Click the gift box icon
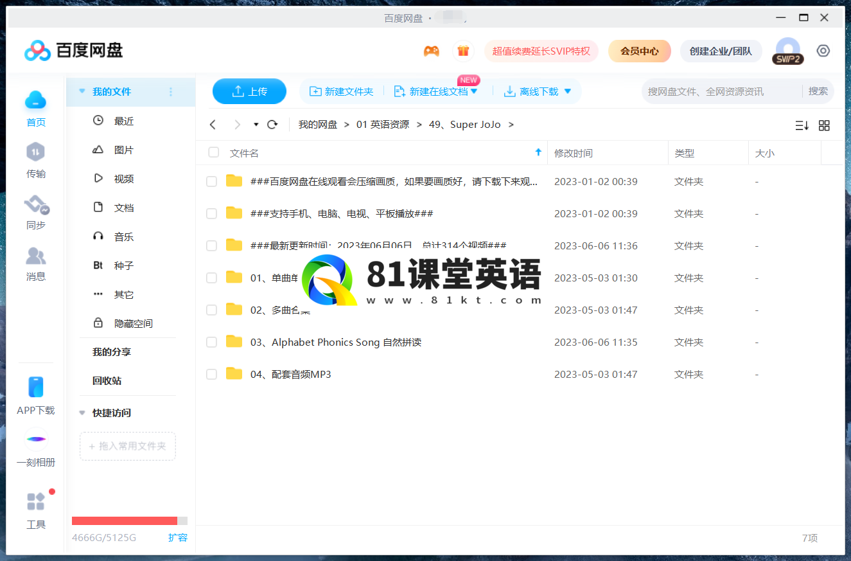The height and width of the screenshot is (561, 851). pos(463,51)
